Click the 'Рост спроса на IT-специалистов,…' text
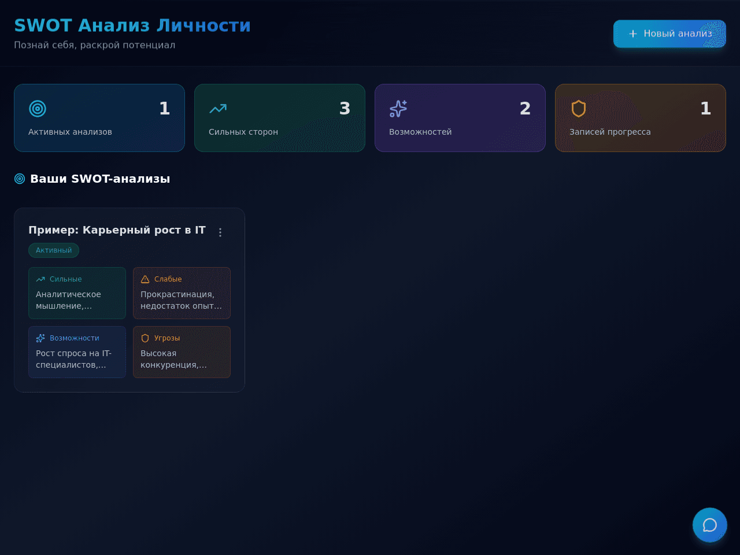 pos(73,359)
